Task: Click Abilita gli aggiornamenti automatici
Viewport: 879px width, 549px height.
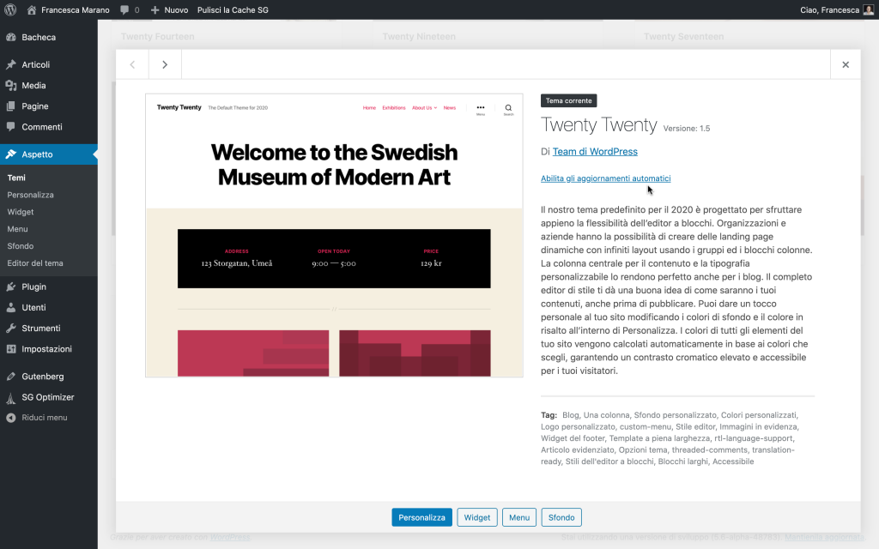Action: pyautogui.click(x=605, y=178)
